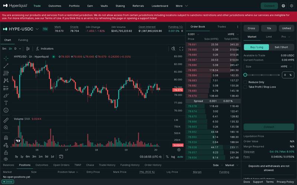Image resolution: width=297 pixels, height=185 pixels.
Task: Open the order book HYPE unit dropdown
Action: coord(233,34)
